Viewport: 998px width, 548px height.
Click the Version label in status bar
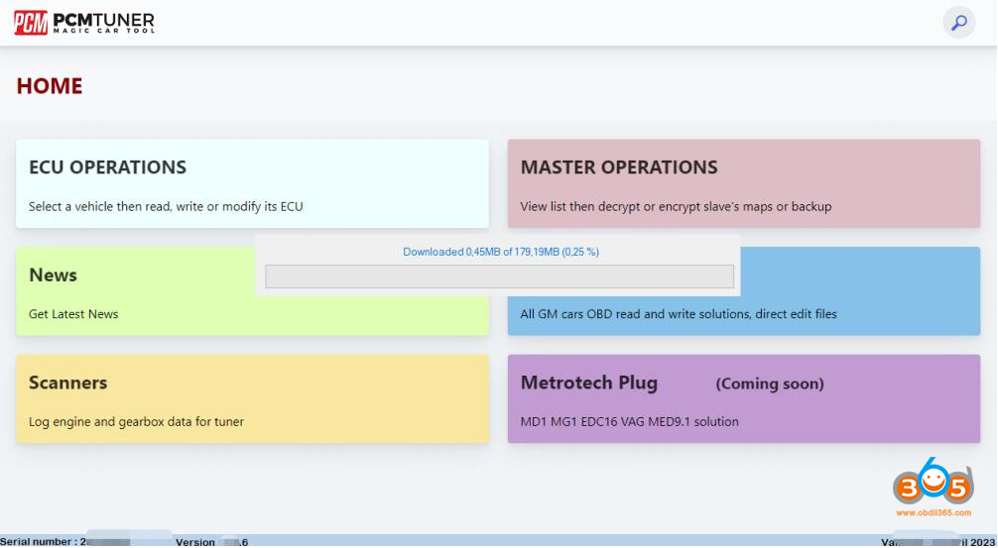(195, 542)
